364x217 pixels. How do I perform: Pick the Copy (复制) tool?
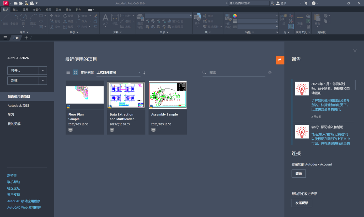tap(55, 21)
